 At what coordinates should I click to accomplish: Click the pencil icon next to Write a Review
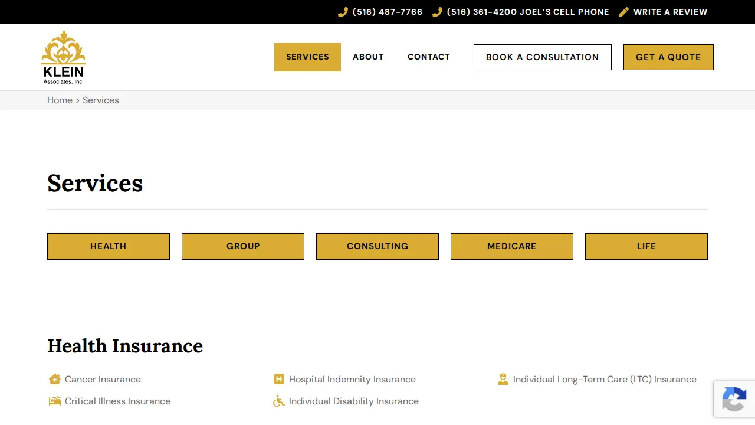[623, 12]
